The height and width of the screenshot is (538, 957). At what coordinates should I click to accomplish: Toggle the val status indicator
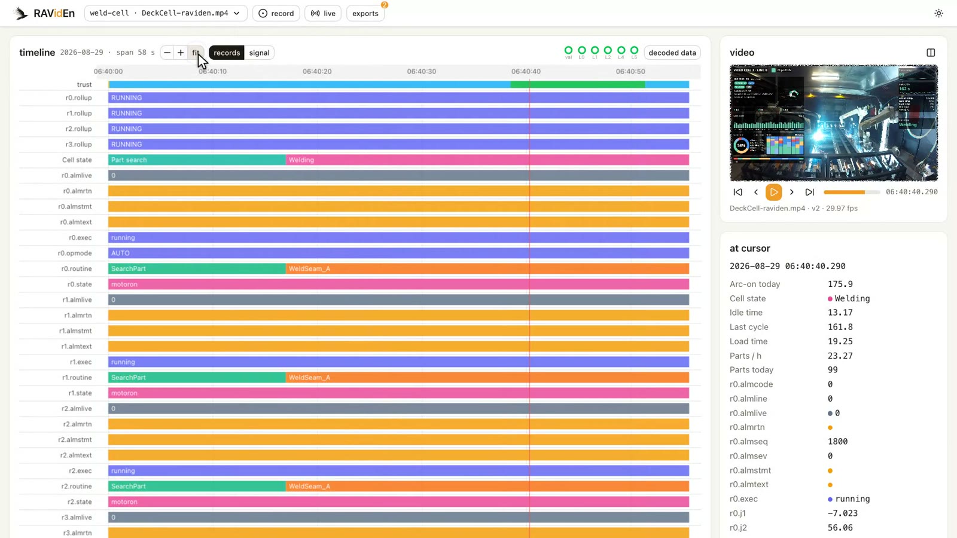pos(568,52)
